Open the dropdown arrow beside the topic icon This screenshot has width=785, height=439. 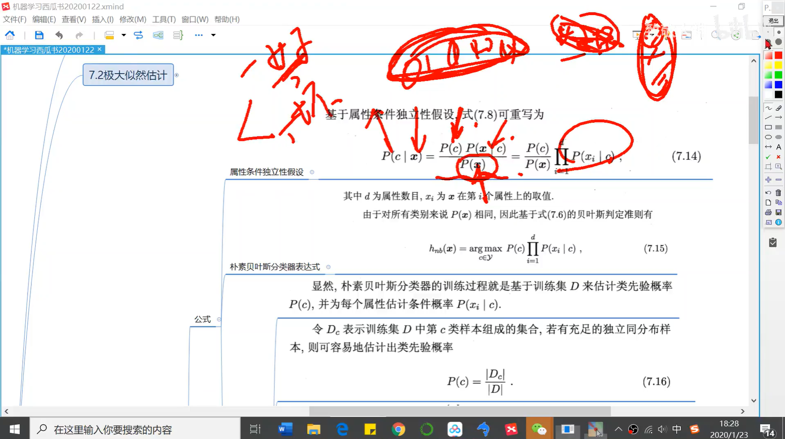[x=124, y=35]
